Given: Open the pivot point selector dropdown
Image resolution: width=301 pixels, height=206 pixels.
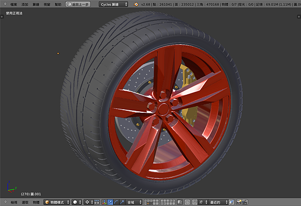Looking at the screenshot, I should tap(89, 202).
